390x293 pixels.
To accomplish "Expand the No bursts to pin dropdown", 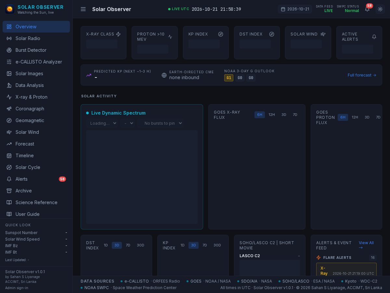I will coord(160,123).
